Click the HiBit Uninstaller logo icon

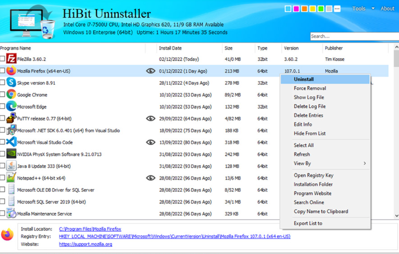point(32,22)
